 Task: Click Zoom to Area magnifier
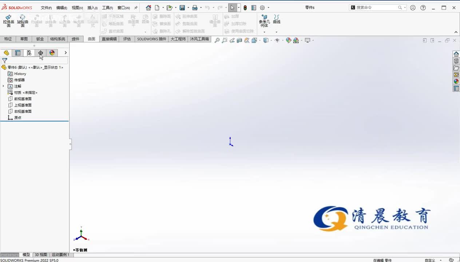pyautogui.click(x=225, y=40)
